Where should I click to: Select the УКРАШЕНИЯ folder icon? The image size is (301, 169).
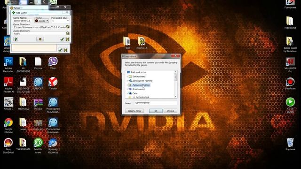[23, 144]
